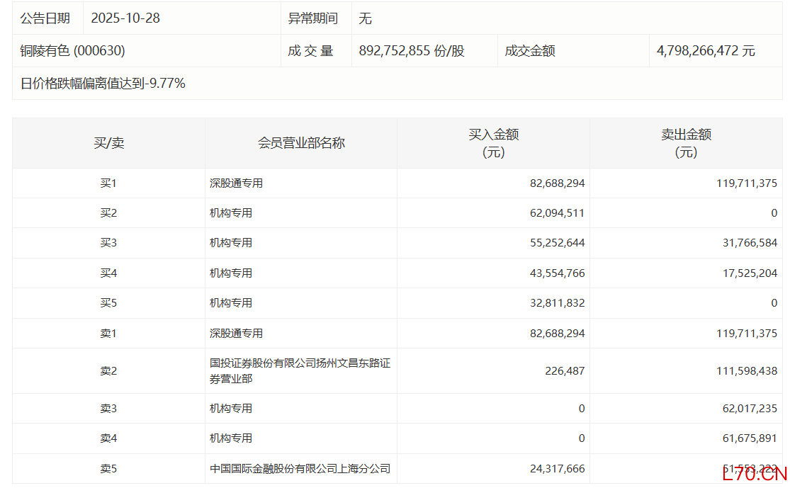Click 深股通专用 in the 买1 row

pos(236,183)
